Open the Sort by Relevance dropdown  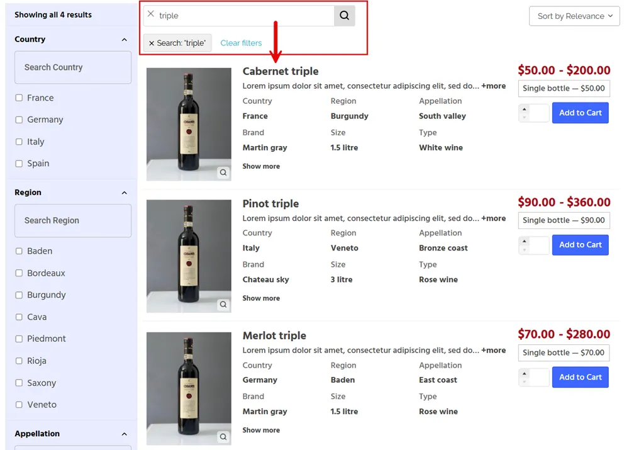click(x=574, y=16)
